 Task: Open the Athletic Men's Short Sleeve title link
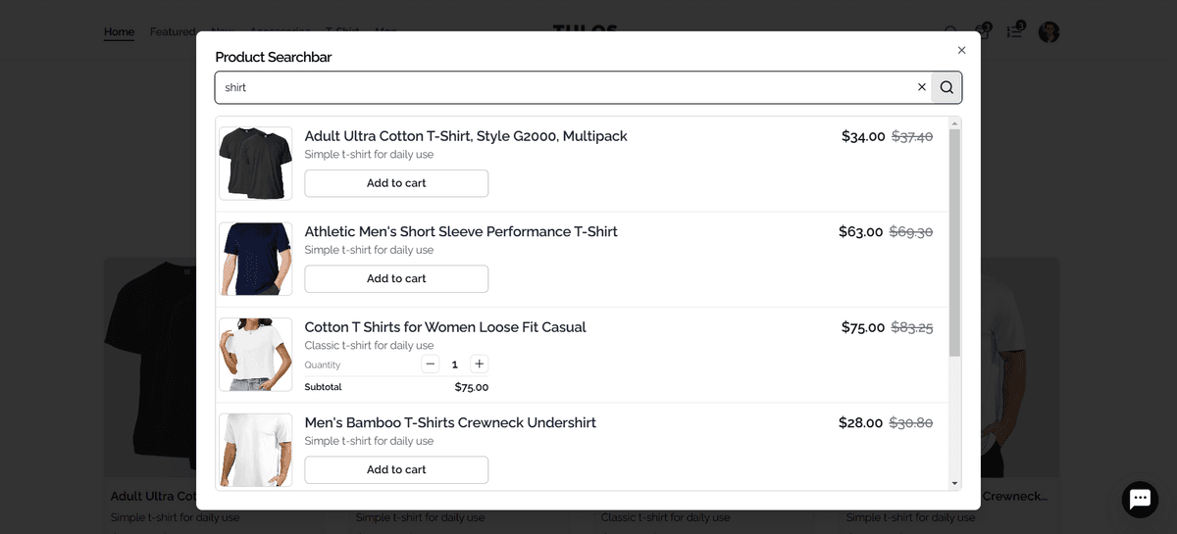pyautogui.click(x=461, y=231)
